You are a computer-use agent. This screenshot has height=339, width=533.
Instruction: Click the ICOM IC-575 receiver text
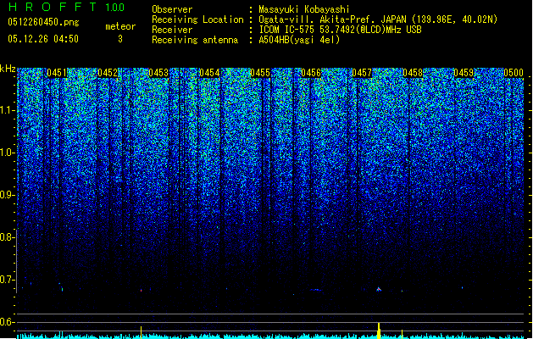(x=340, y=30)
